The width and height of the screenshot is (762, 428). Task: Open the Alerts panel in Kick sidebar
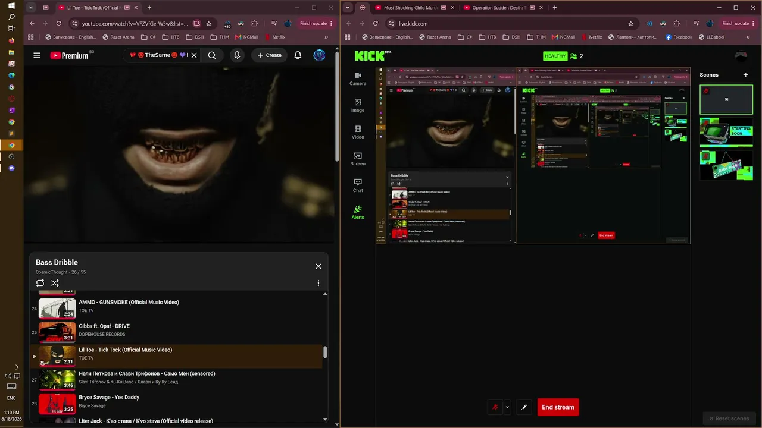(x=358, y=212)
